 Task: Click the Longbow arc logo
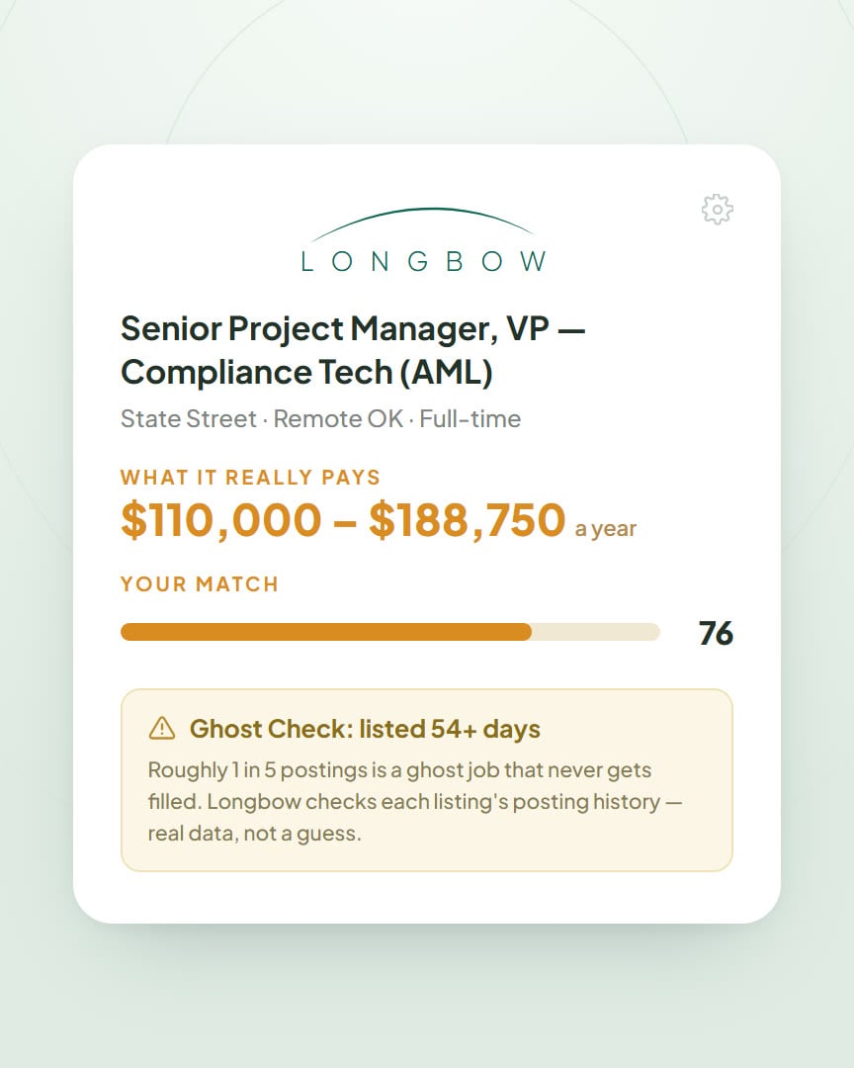[422, 224]
